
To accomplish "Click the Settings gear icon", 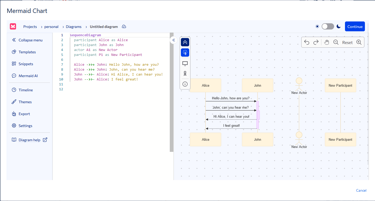I will coord(14,126).
